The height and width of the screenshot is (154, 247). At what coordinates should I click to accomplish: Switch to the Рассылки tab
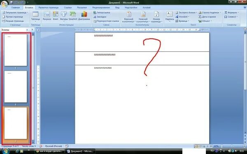click(x=82, y=7)
